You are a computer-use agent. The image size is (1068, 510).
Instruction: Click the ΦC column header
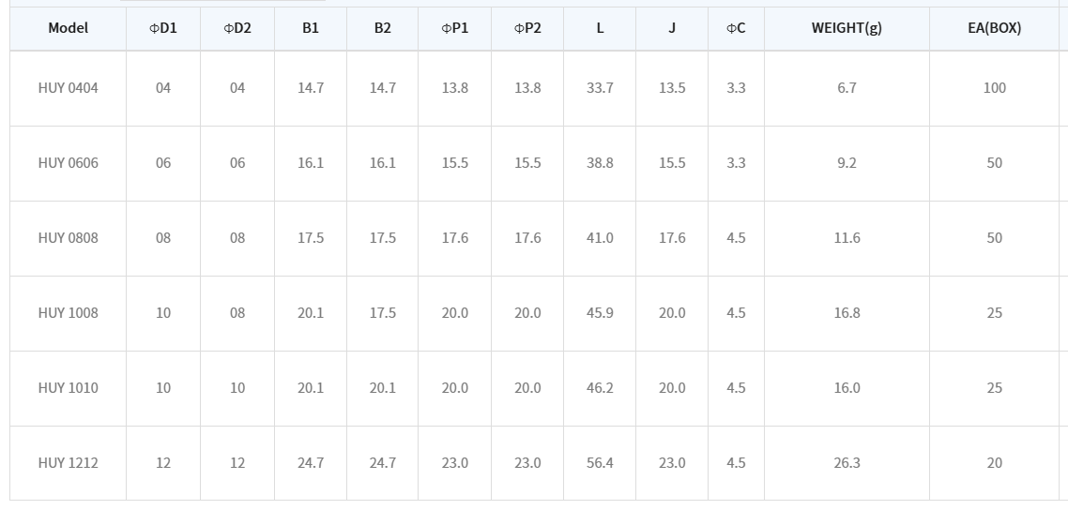tap(736, 28)
